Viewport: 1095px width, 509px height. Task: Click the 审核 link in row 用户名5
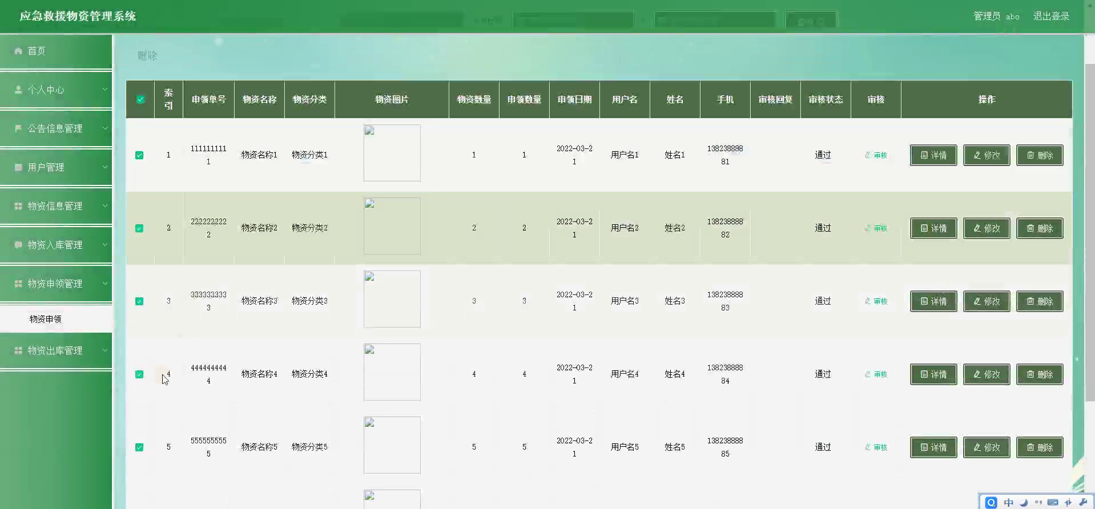(876, 447)
